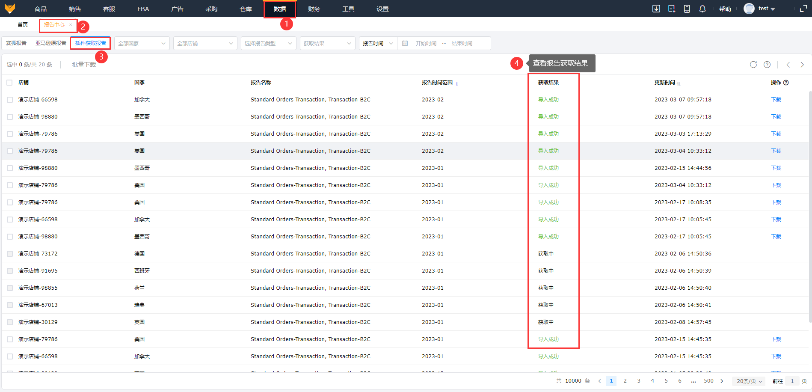
Task: Click the add-note document icon in header
Action: [671, 9]
